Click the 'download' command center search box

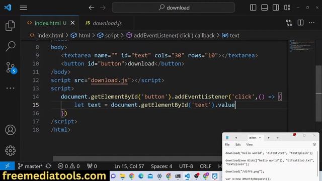click(x=173, y=8)
